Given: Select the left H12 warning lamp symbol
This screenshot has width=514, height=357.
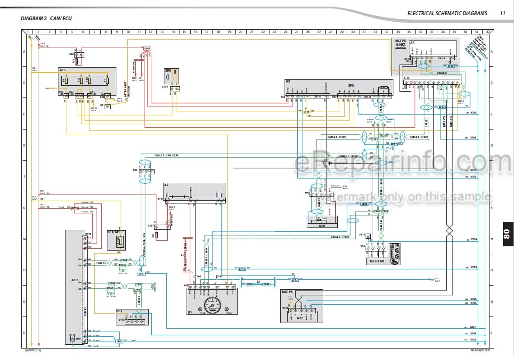Looking at the screenshot, I should [x=200, y=309].
